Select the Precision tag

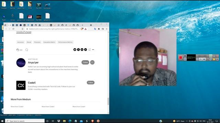coord(37,42)
